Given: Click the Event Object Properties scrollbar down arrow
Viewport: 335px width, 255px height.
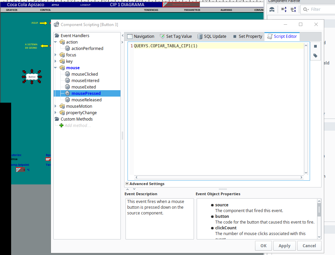Looking at the screenshot, I should click(319, 237).
